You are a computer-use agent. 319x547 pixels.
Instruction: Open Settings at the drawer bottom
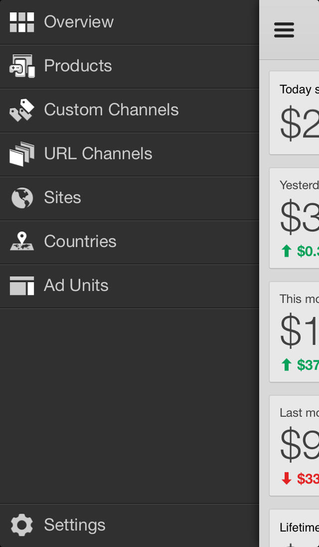75,525
